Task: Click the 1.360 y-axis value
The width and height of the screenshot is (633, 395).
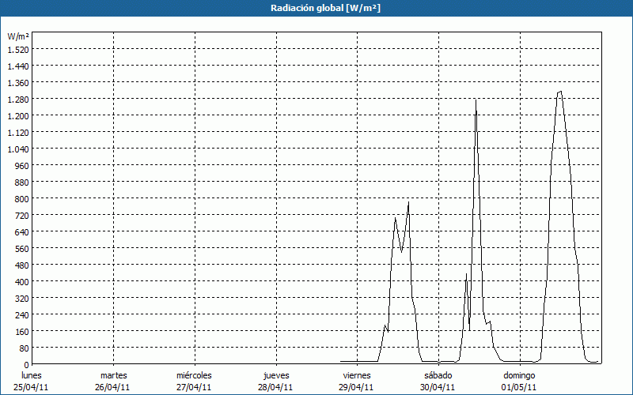Action: click(x=18, y=83)
